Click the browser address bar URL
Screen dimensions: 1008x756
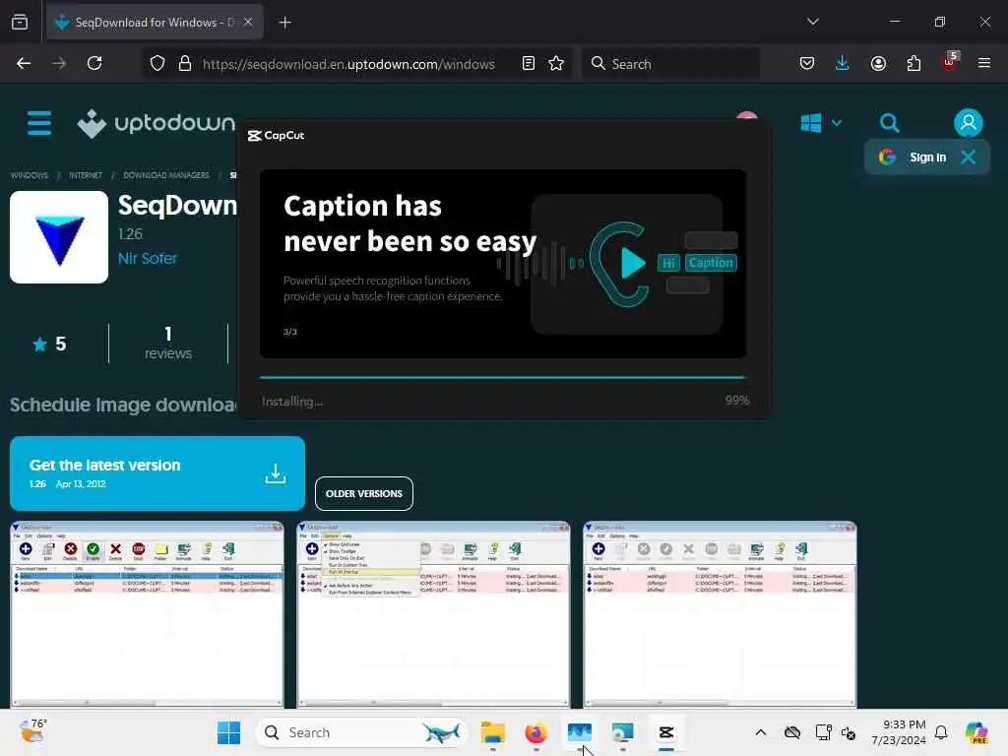348,64
